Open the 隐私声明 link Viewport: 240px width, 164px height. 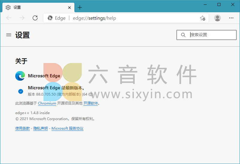coord(40,128)
